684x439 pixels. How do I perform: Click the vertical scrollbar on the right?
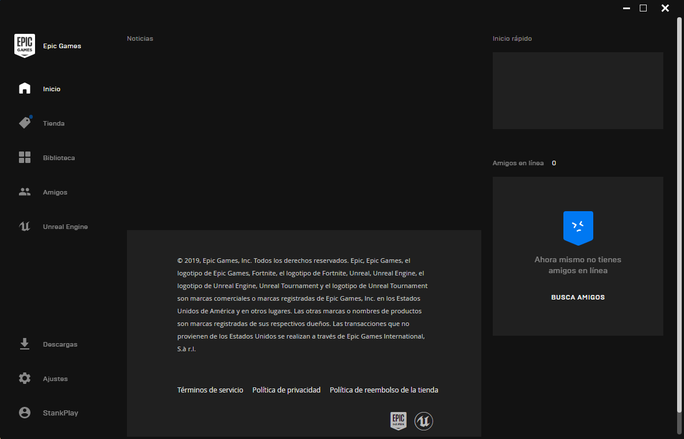(x=679, y=215)
